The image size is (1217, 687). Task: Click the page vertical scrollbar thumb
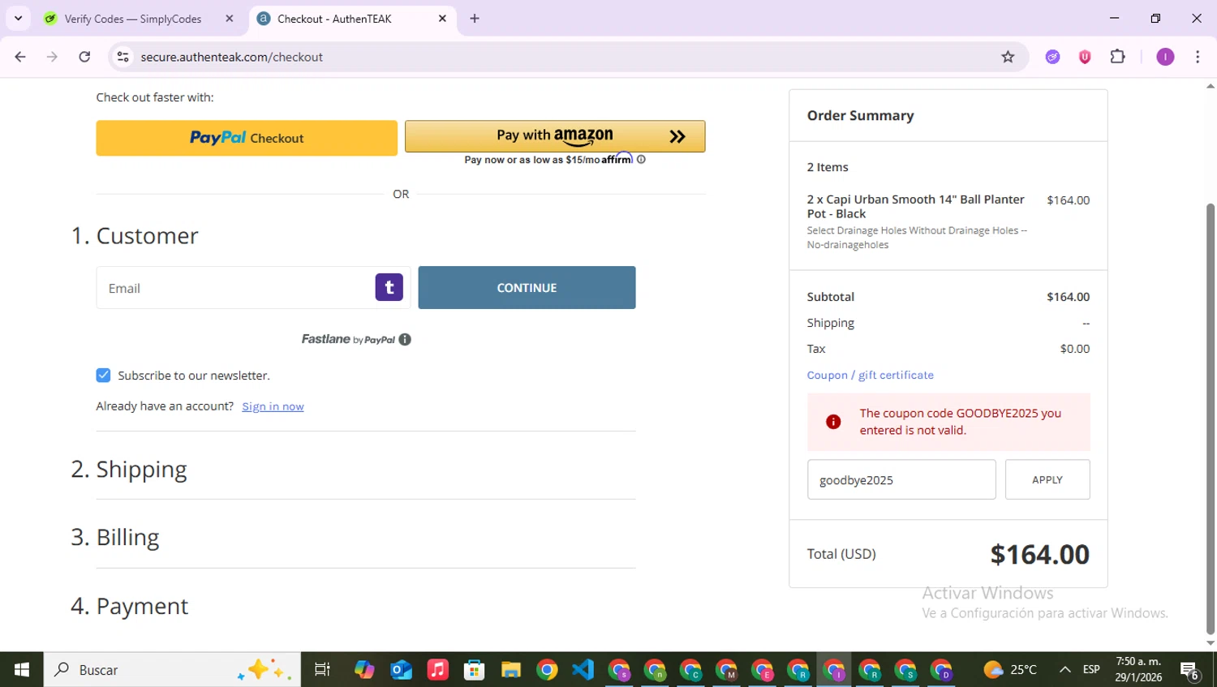[x=1211, y=418]
